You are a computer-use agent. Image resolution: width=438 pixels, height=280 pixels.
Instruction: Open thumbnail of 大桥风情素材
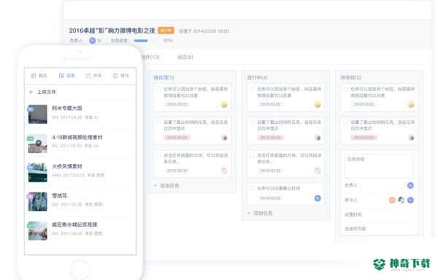click(x=37, y=172)
